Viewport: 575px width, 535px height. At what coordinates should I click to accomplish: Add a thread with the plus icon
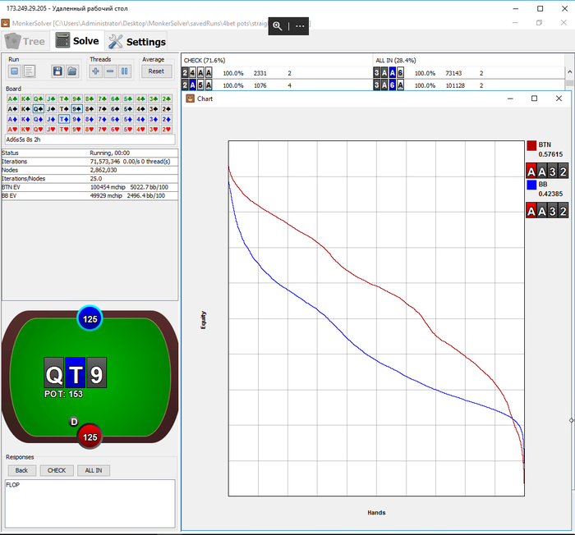(x=95, y=71)
